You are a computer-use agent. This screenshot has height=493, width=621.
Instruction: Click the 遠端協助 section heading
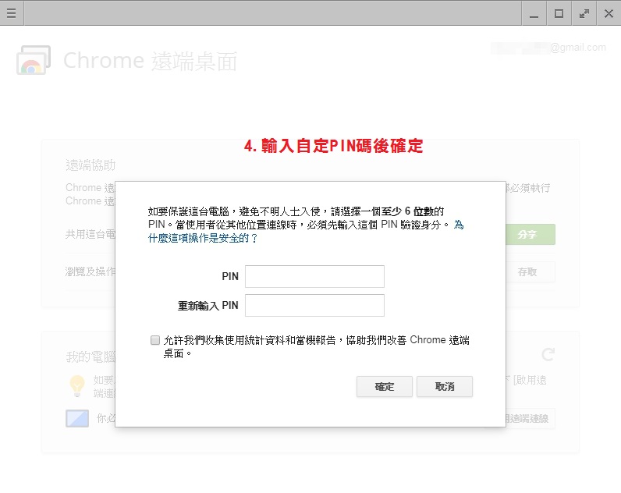click(x=90, y=165)
